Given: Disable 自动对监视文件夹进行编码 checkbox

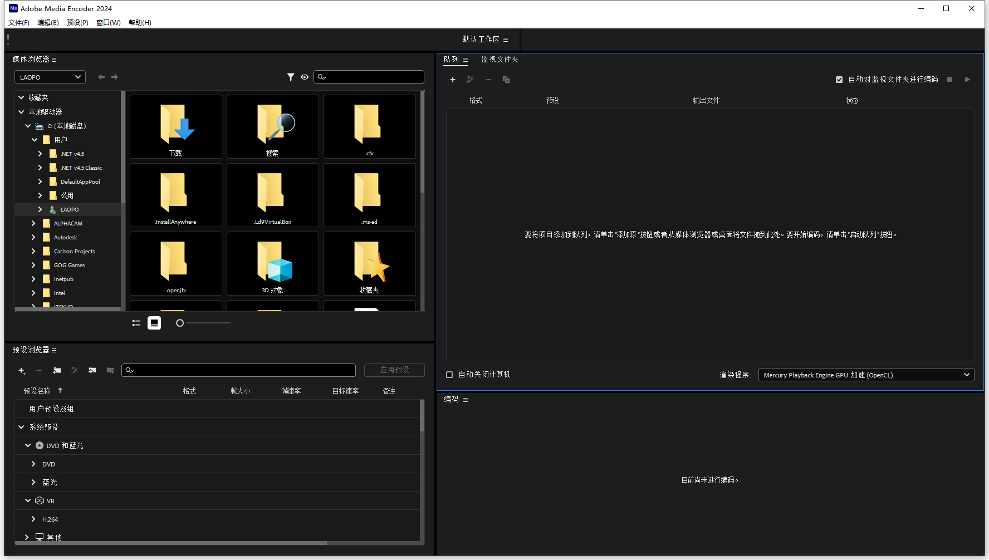Looking at the screenshot, I should coord(839,79).
